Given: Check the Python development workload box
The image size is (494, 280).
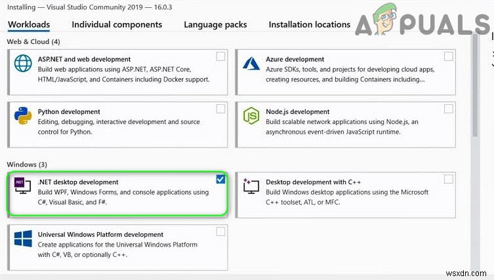Looking at the screenshot, I should pyautogui.click(x=220, y=109).
